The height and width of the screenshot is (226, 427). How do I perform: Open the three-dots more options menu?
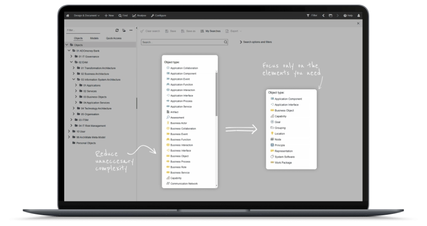click(131, 30)
